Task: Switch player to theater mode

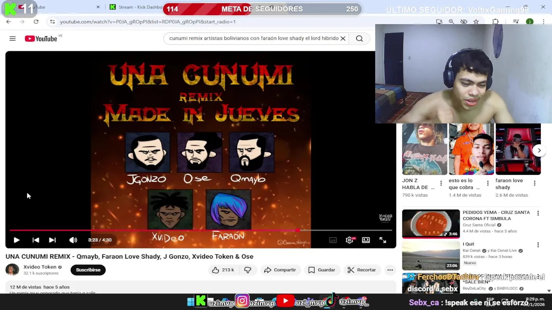Action: coord(366,240)
